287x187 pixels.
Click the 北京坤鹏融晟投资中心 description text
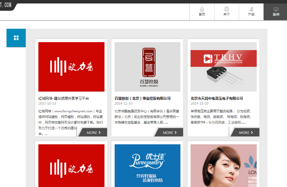pyautogui.click(x=147, y=117)
